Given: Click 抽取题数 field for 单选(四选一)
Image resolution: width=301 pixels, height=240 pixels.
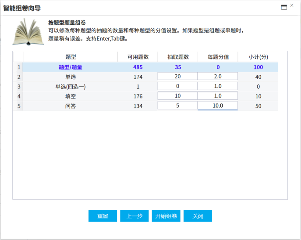Looking at the screenshot, I should click(x=177, y=86).
